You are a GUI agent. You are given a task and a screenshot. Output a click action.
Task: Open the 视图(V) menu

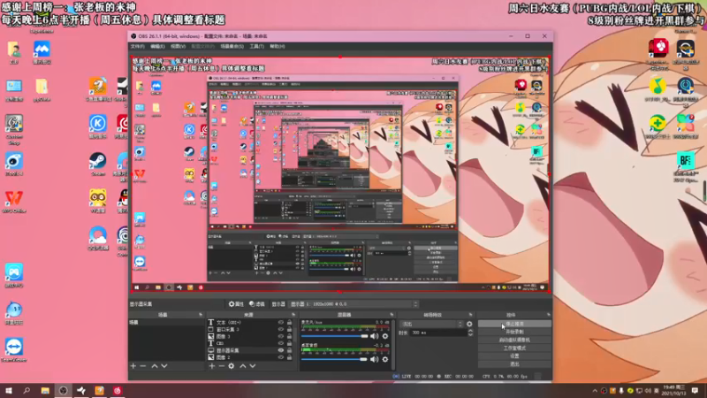coord(178,47)
